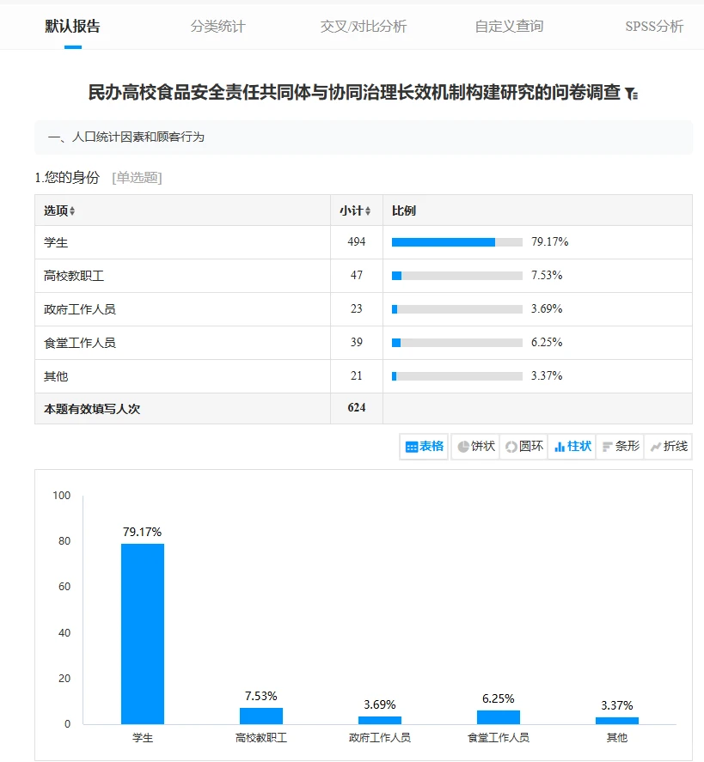This screenshot has width=704, height=762.
Task: Show the 折线 line chart
Action: (668, 447)
